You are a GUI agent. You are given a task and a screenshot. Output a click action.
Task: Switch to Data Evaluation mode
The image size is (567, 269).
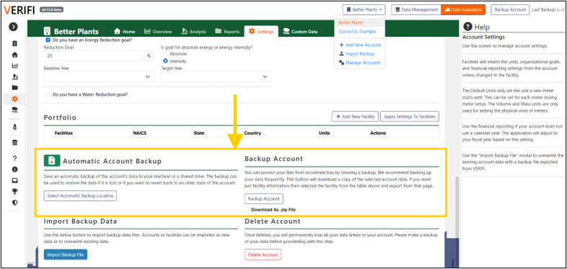pyautogui.click(x=463, y=10)
